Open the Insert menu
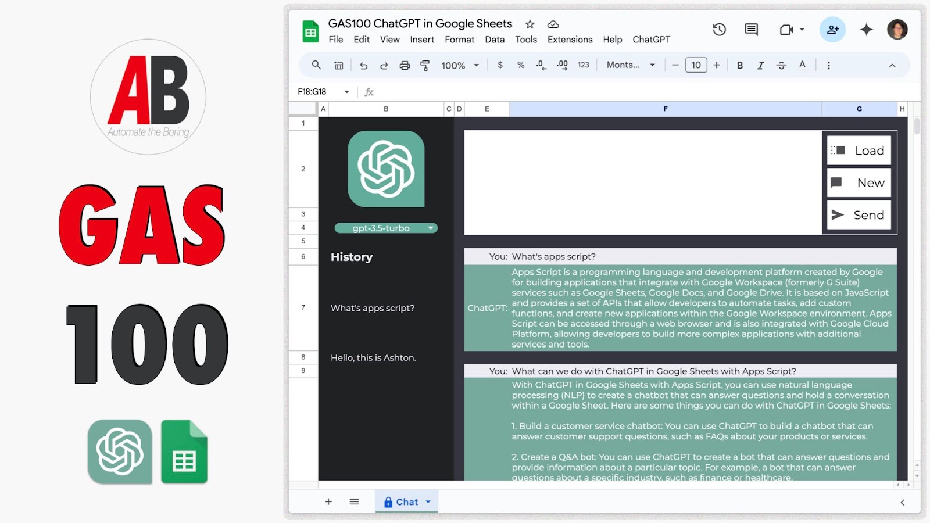 pyautogui.click(x=422, y=40)
